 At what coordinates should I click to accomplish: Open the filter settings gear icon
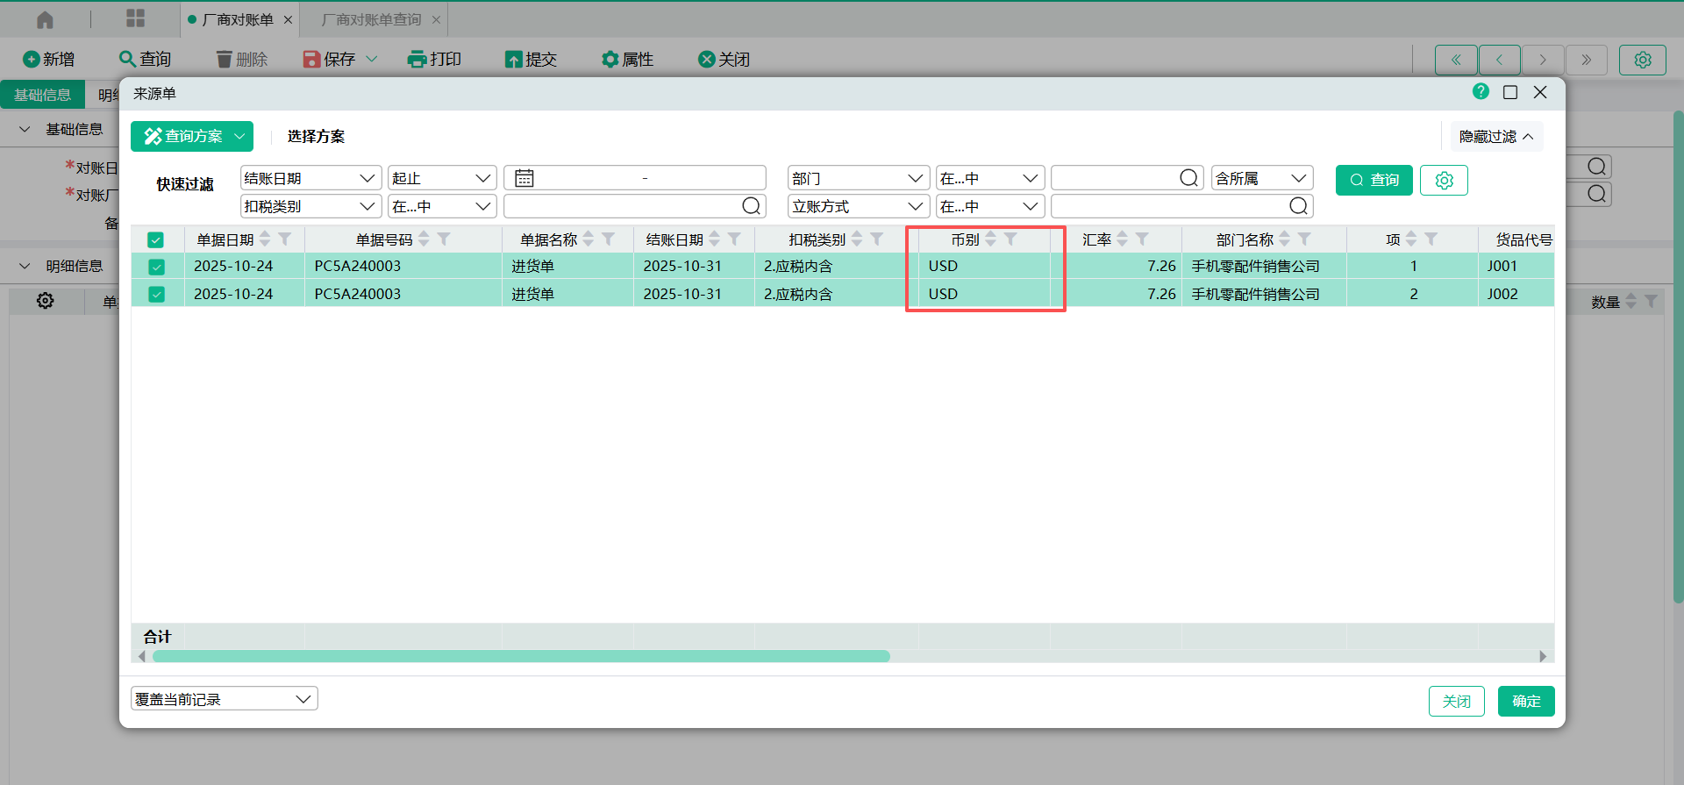pyautogui.click(x=1444, y=180)
